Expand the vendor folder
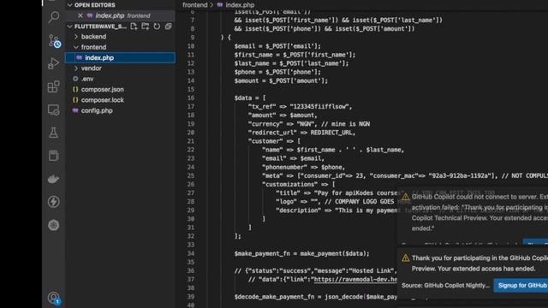Image resolution: width=548 pixels, height=308 pixels. point(76,68)
